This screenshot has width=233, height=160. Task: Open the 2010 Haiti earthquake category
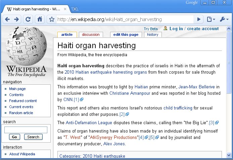(x=104, y=156)
